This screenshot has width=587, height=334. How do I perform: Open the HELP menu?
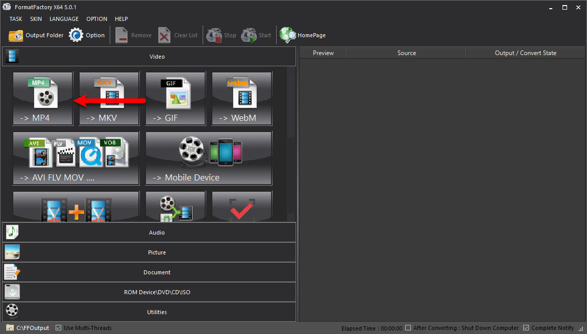click(121, 19)
